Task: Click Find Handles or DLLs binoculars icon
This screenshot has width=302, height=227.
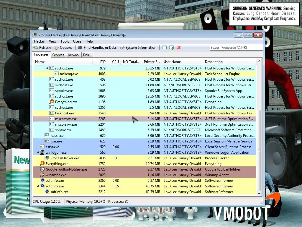Action: point(80,48)
